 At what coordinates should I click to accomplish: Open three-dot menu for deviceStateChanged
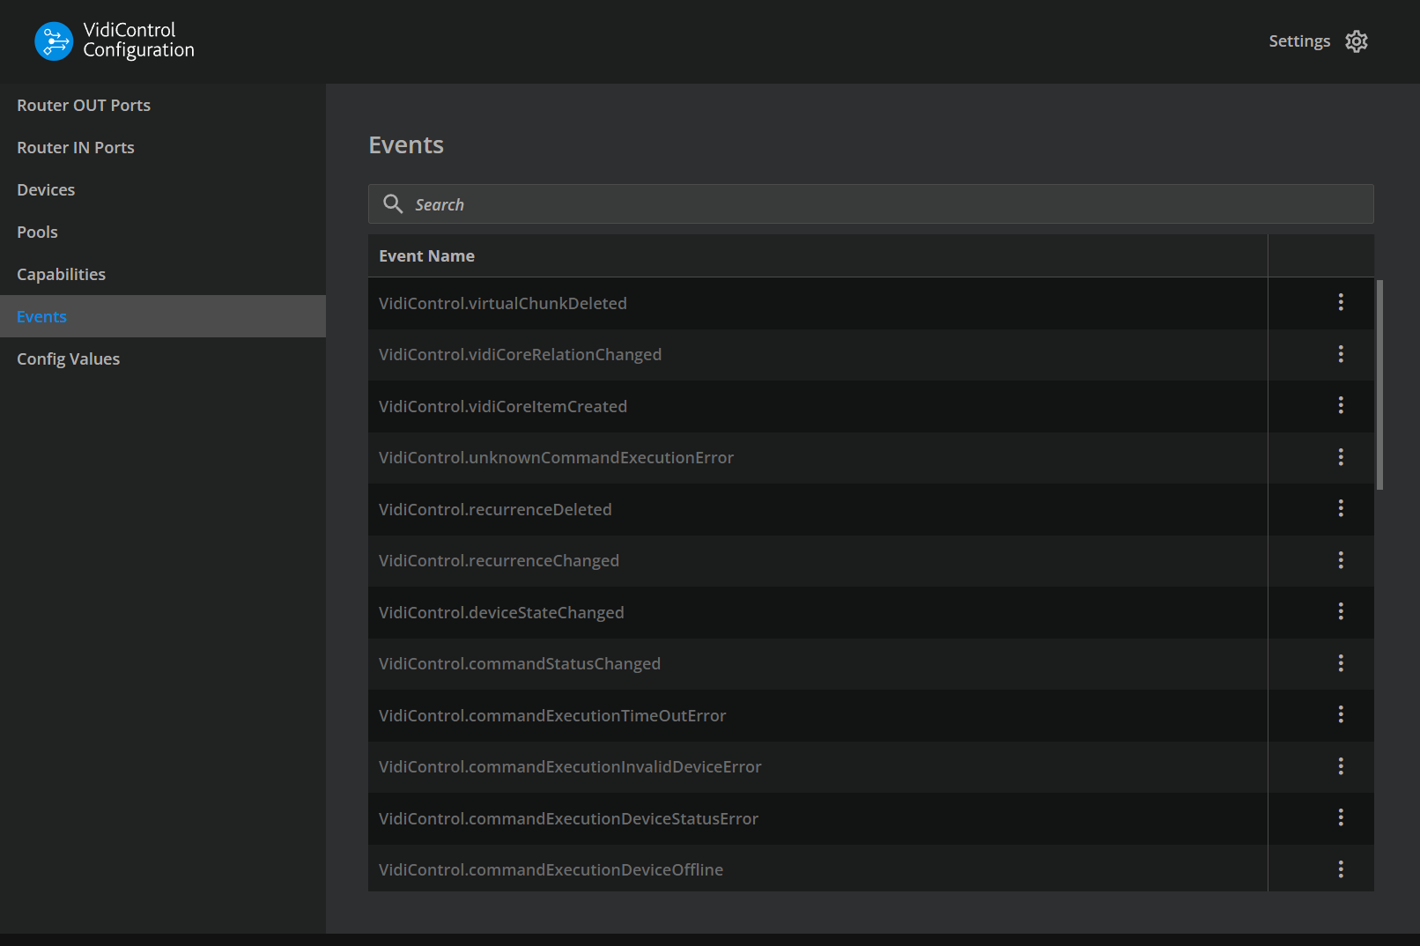coord(1340,611)
